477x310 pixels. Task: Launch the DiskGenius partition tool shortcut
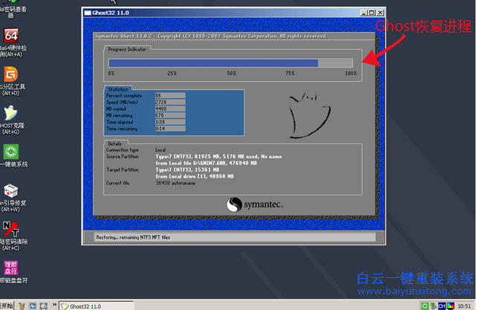pos(11,76)
